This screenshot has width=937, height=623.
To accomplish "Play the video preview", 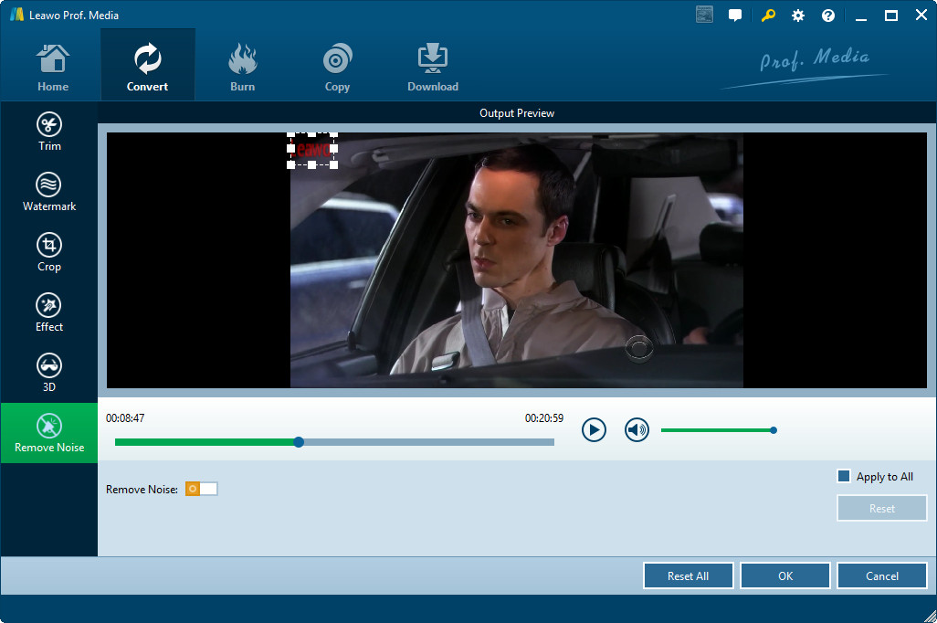I will click(x=594, y=430).
